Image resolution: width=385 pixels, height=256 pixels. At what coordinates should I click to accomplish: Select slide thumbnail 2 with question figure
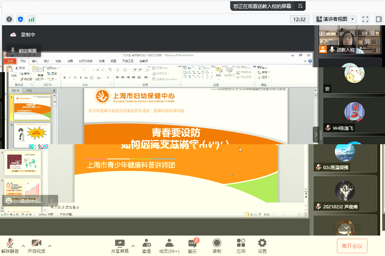[x=32, y=135]
